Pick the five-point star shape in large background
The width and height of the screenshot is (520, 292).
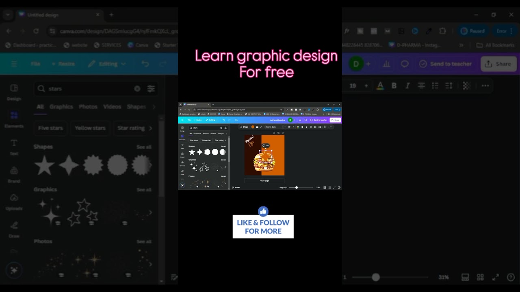44,165
